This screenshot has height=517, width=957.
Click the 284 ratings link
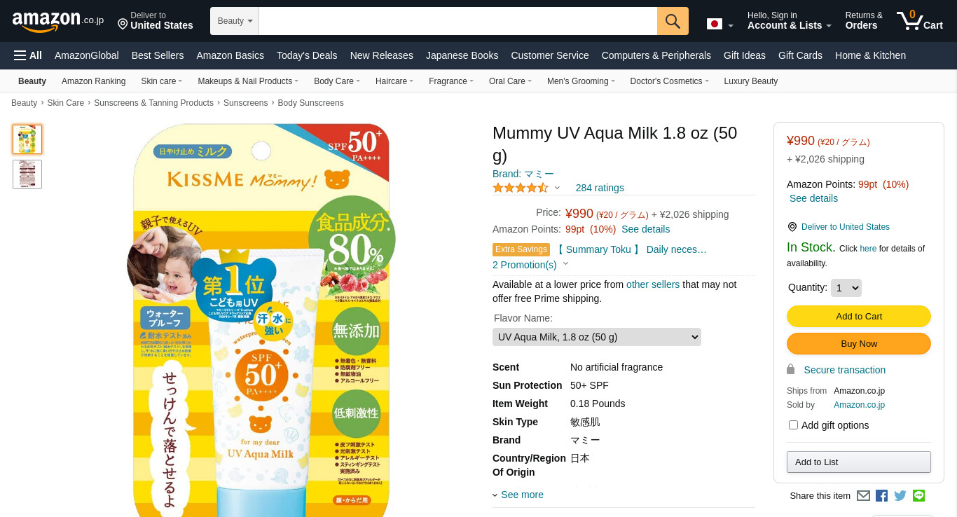coord(600,188)
